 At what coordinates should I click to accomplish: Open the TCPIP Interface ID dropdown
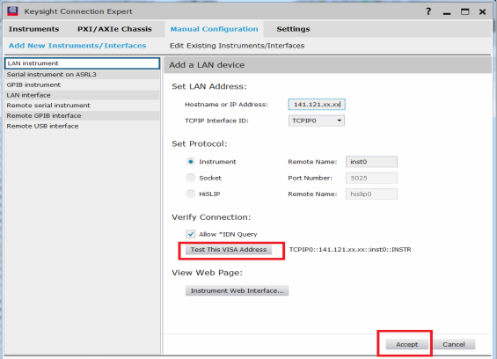coord(317,121)
